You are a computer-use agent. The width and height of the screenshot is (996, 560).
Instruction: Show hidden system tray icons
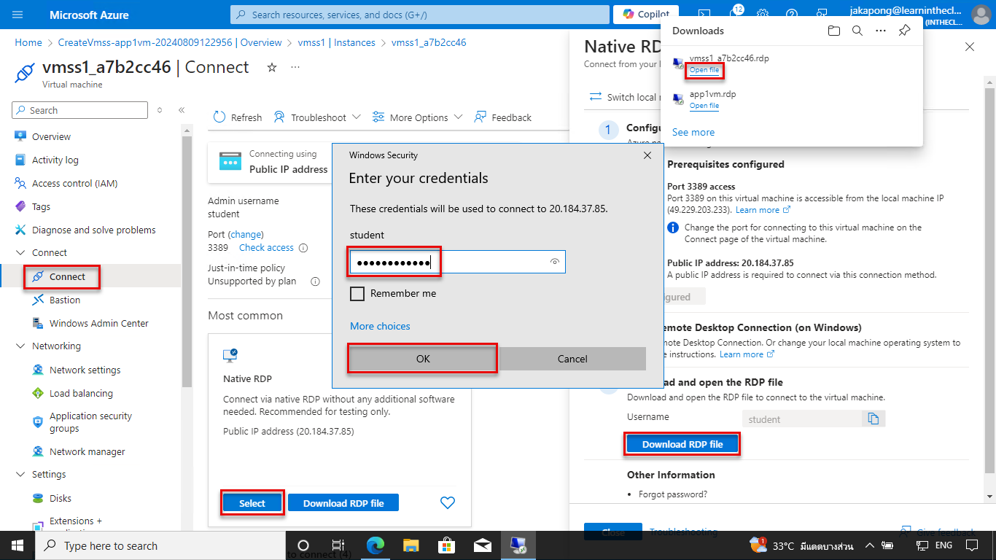[869, 545]
